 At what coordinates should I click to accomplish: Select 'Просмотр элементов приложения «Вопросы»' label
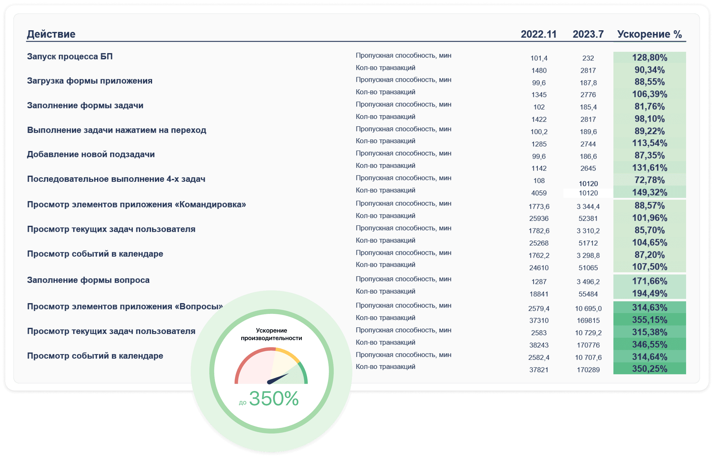125,307
